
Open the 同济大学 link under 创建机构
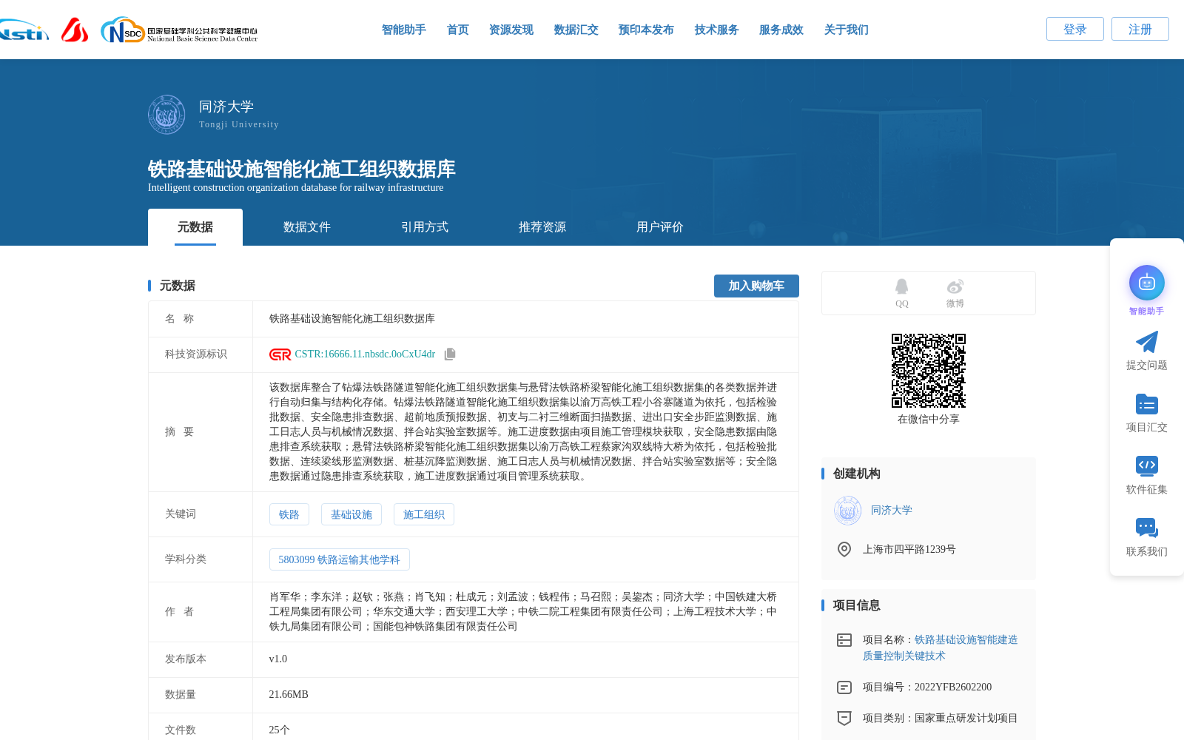[x=892, y=510]
